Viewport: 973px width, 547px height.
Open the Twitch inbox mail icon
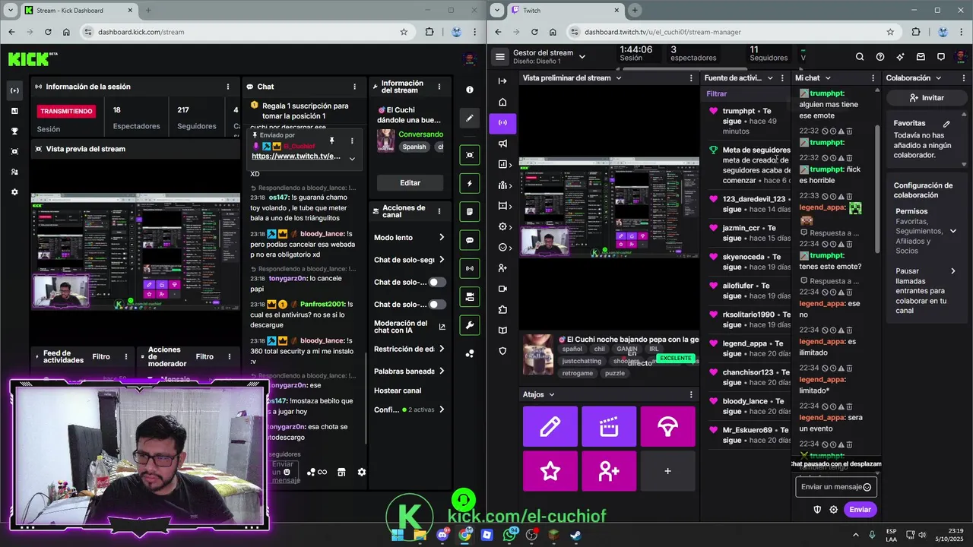coord(921,57)
